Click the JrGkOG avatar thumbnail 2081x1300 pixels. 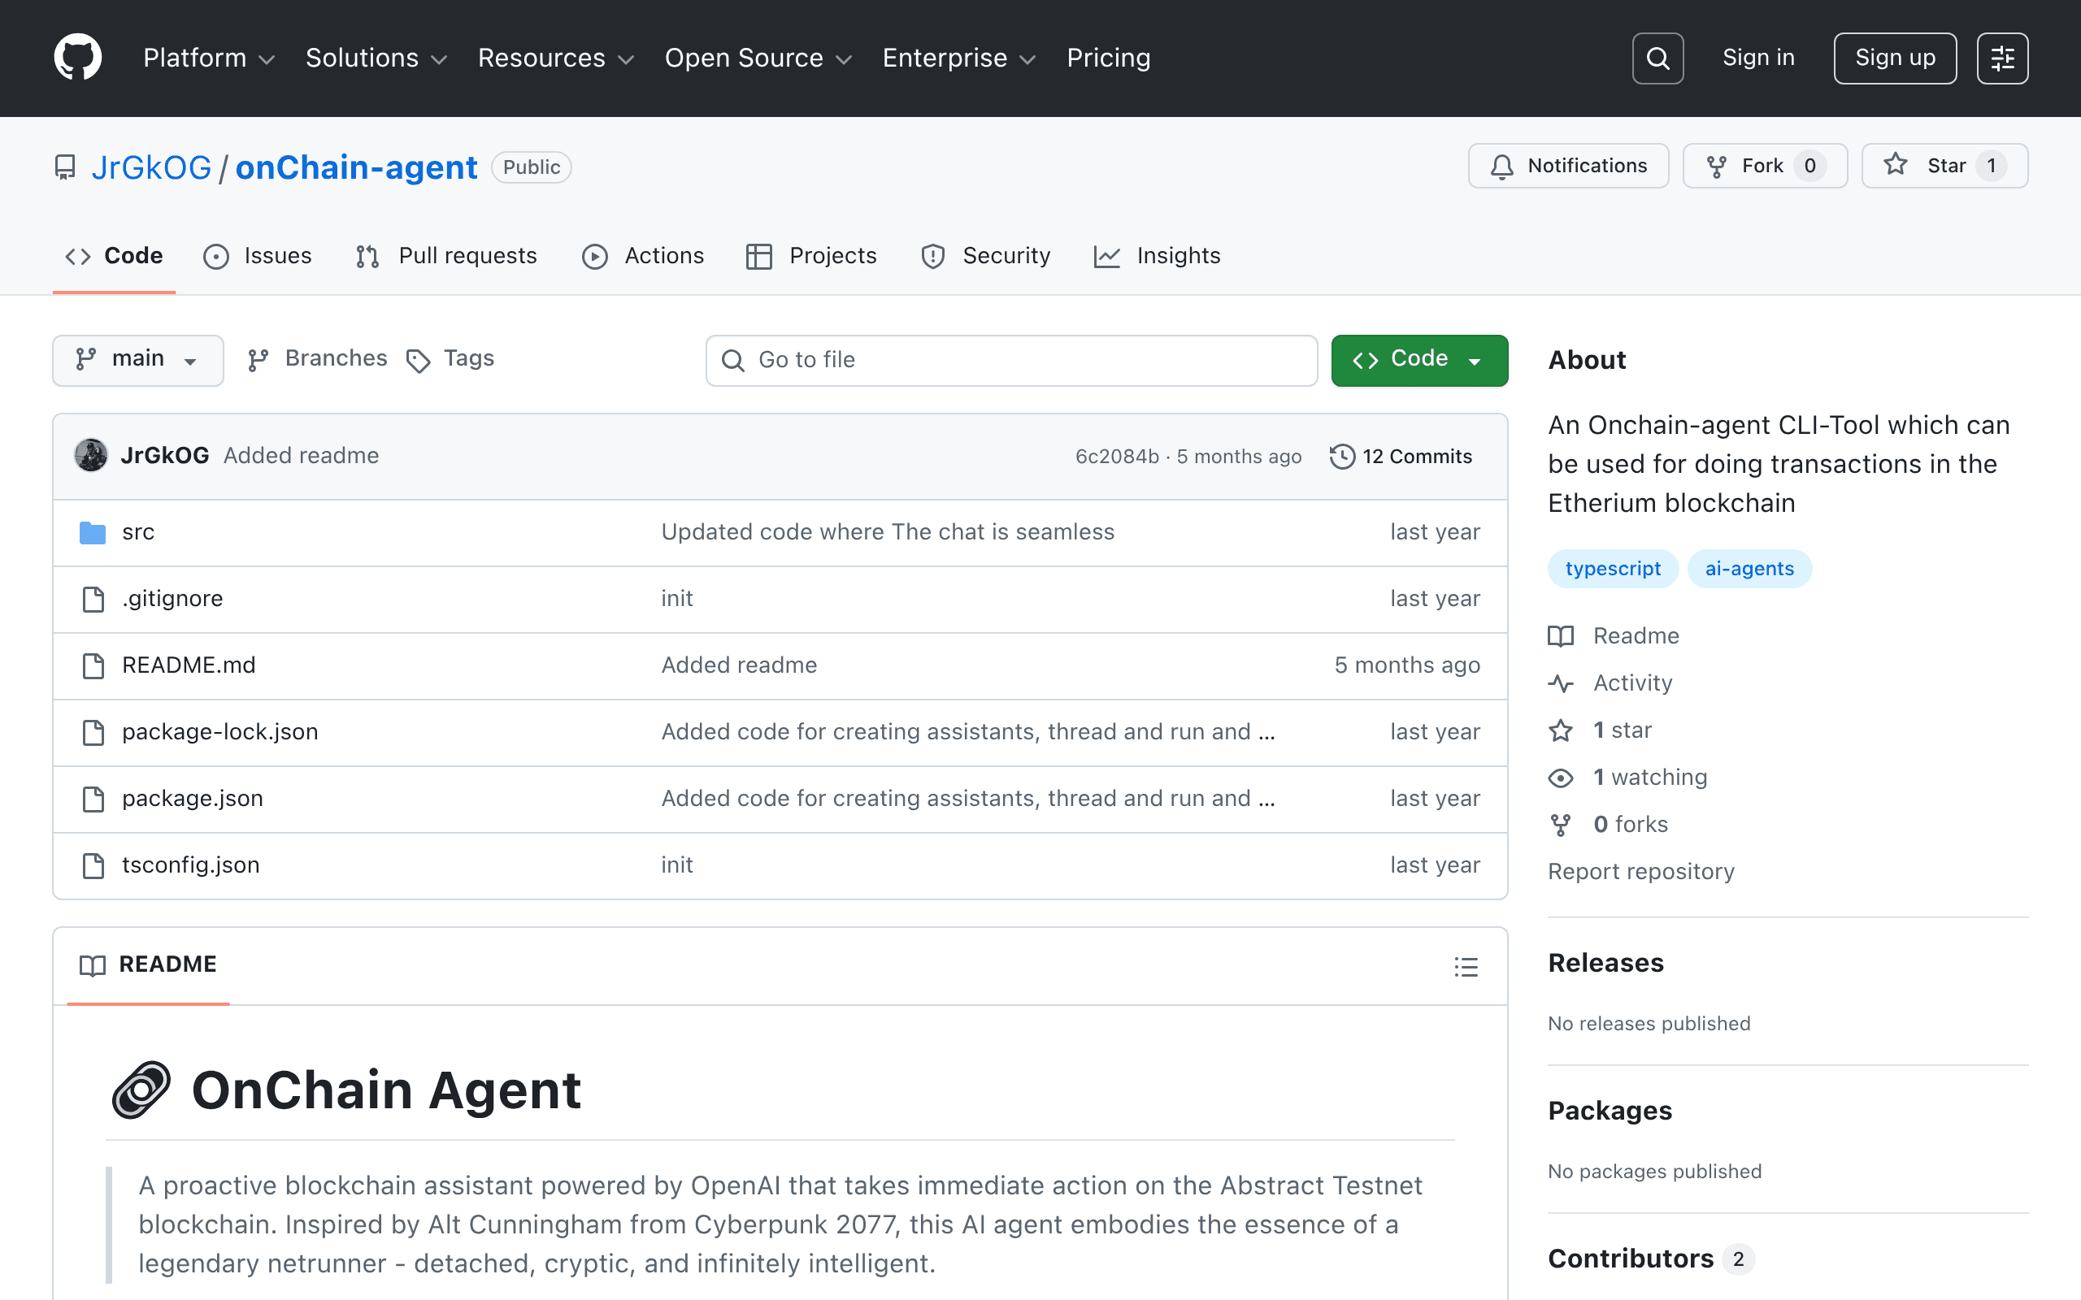[91, 455]
